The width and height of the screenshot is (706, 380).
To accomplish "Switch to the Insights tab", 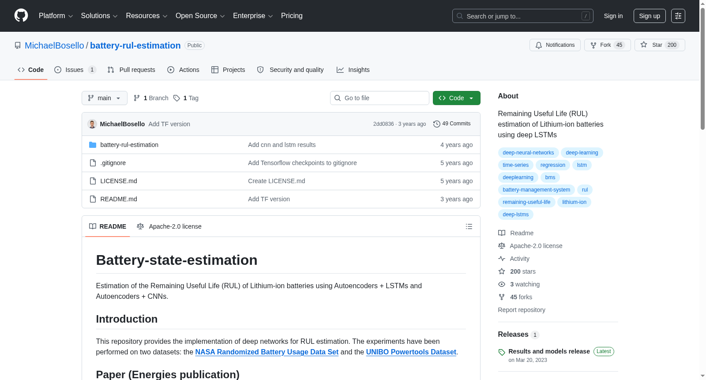I will [353, 70].
